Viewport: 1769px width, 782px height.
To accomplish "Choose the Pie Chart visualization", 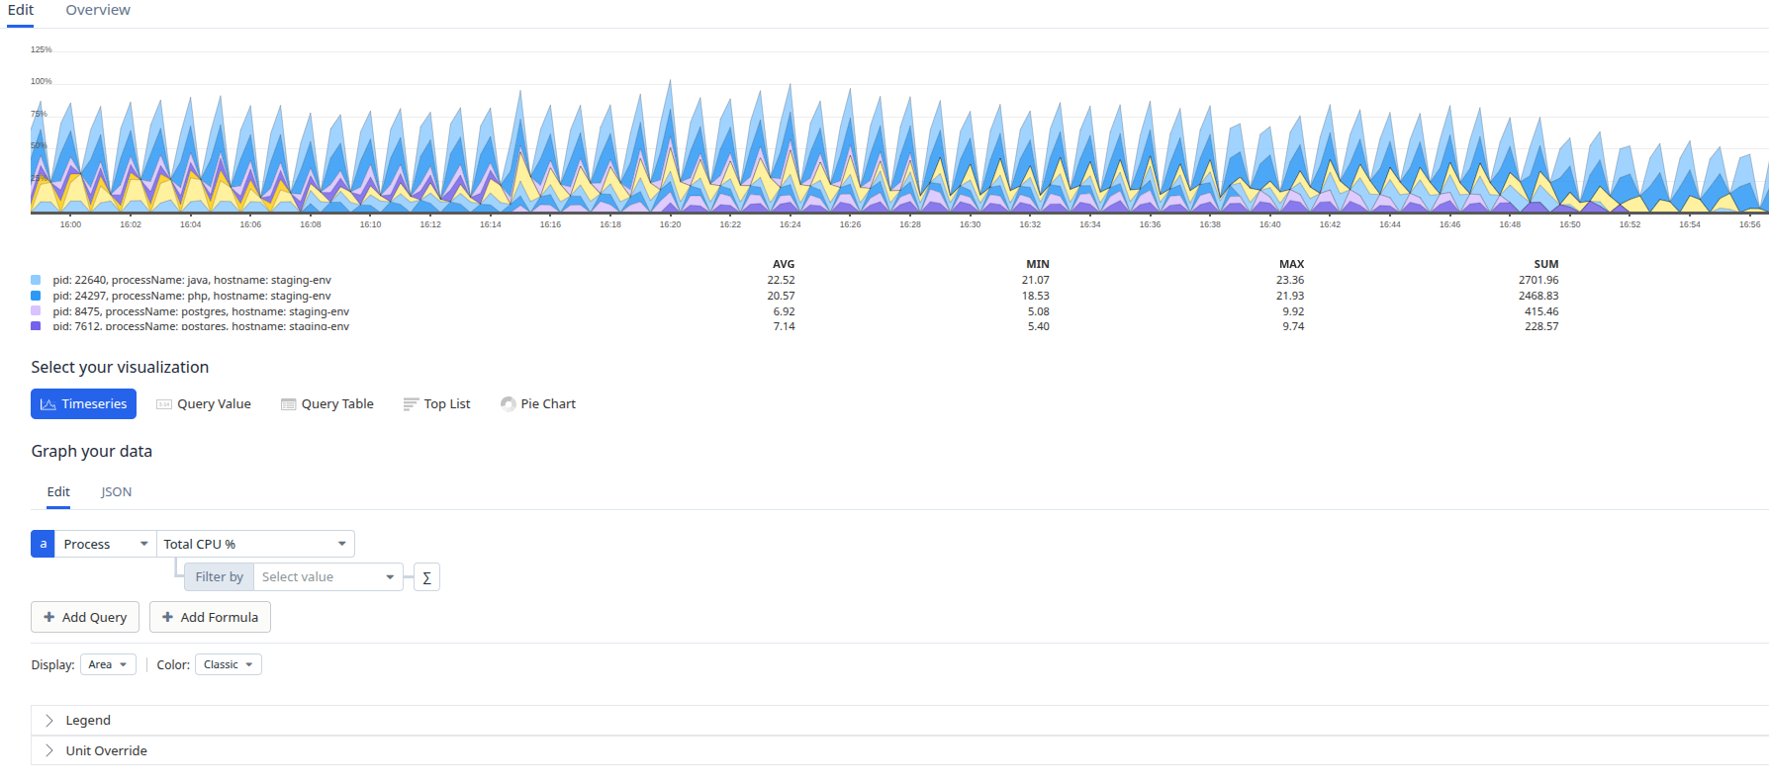I will [x=538, y=403].
